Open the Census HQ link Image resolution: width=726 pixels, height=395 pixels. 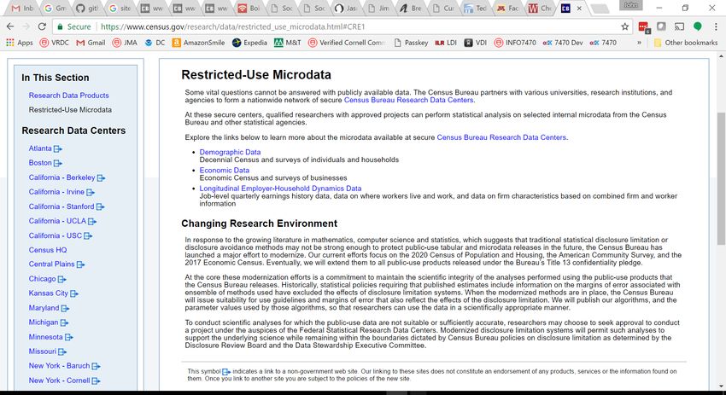pos(48,250)
